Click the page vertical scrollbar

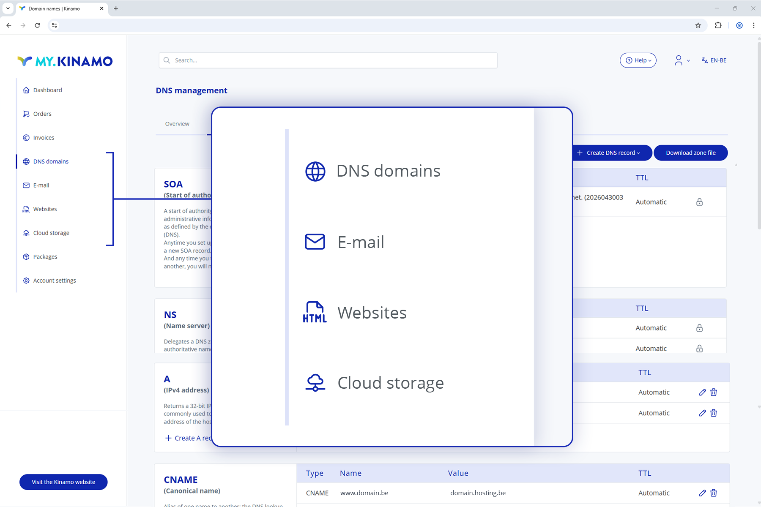pyautogui.click(x=758, y=135)
